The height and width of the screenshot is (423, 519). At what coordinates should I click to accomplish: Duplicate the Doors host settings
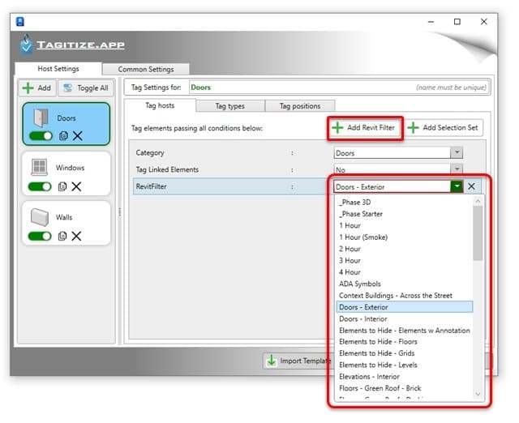[x=63, y=136]
